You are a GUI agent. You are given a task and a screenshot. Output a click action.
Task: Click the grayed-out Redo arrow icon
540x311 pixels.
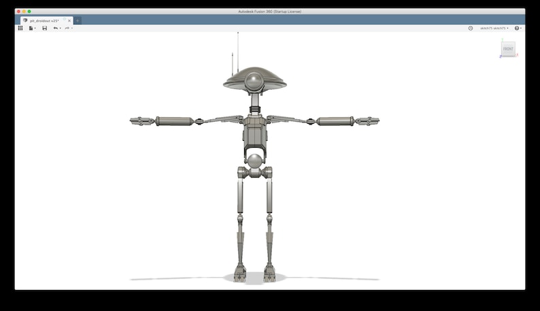pos(67,29)
